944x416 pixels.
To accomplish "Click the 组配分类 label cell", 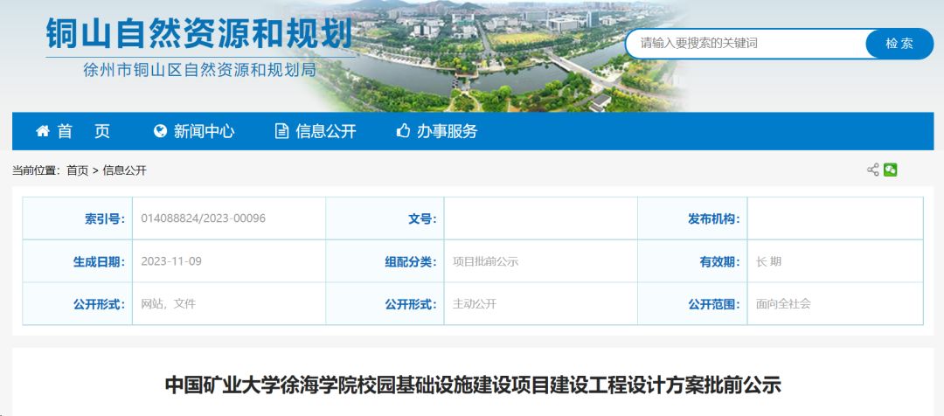I will [x=385, y=261].
